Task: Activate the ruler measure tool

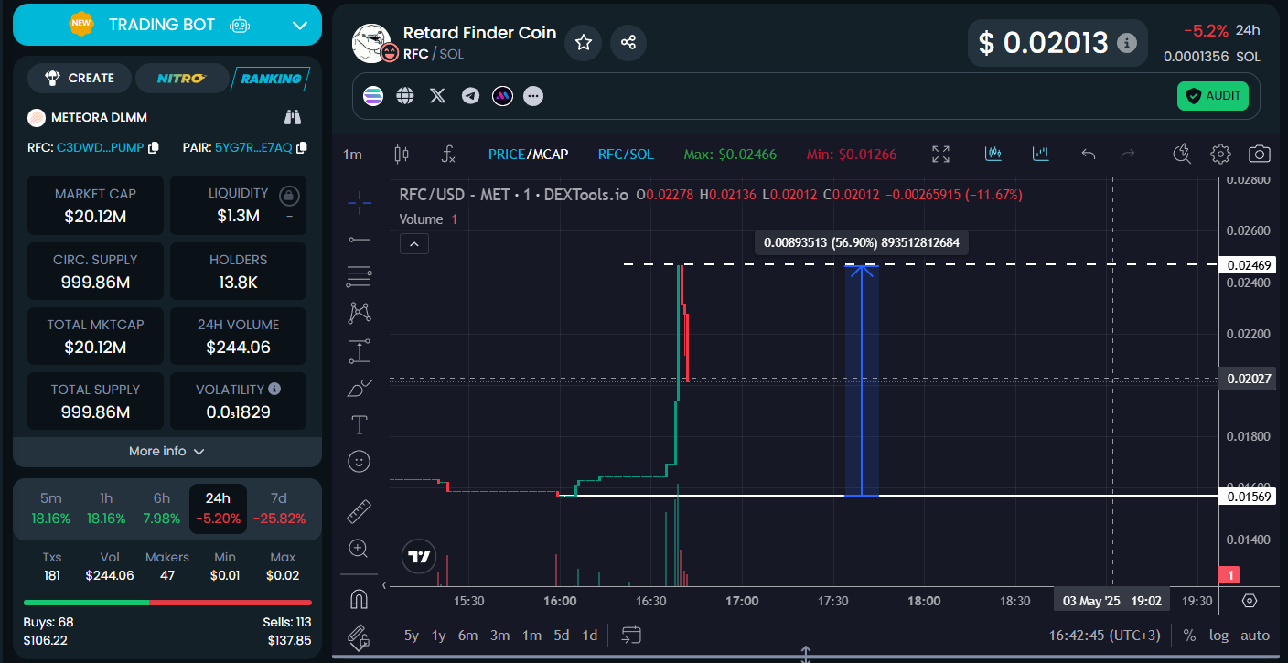Action: coord(360,512)
